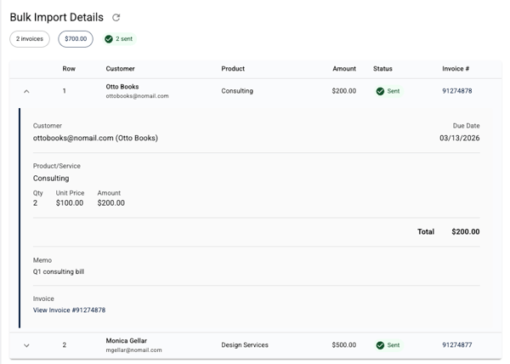Click mgellar@nomail.com email text
This screenshot has height=364, width=510.
pos(133,350)
